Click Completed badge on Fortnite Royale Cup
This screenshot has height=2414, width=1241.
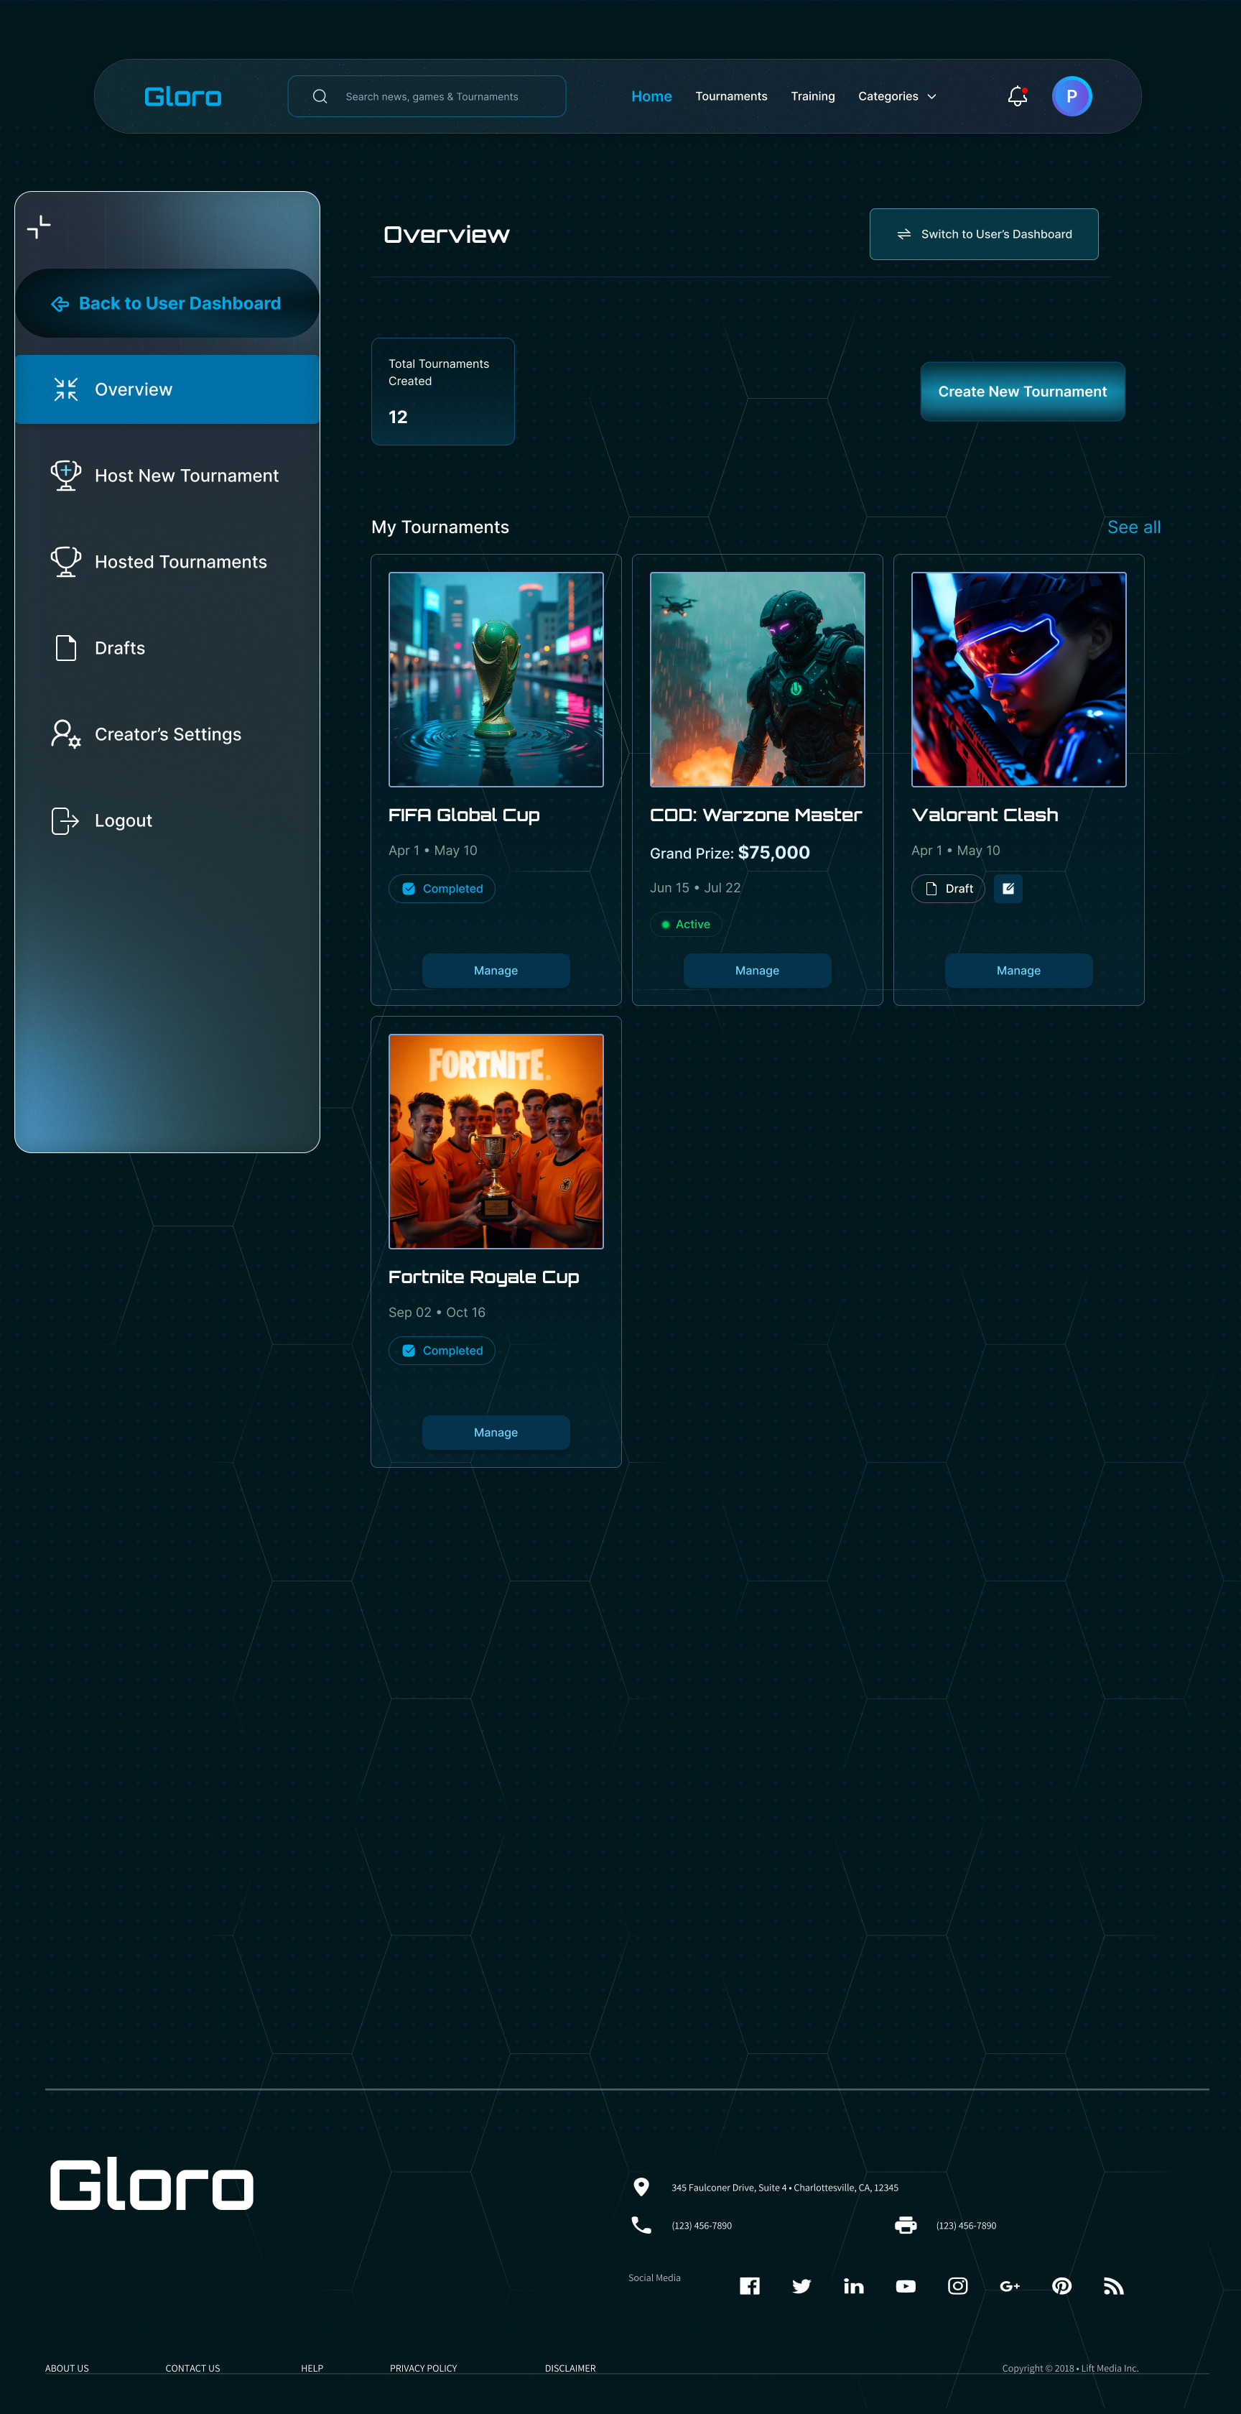[442, 1351]
